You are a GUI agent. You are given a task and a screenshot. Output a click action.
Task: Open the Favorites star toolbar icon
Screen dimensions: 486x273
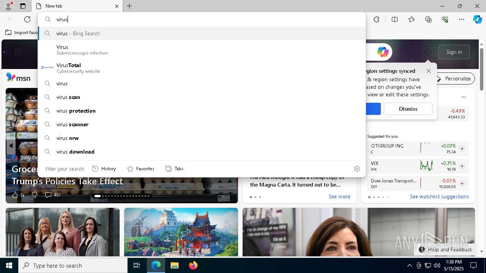point(412,19)
